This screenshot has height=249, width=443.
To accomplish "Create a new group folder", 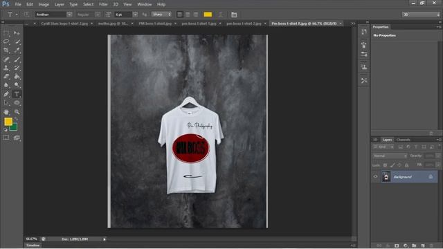I will point(414,246).
